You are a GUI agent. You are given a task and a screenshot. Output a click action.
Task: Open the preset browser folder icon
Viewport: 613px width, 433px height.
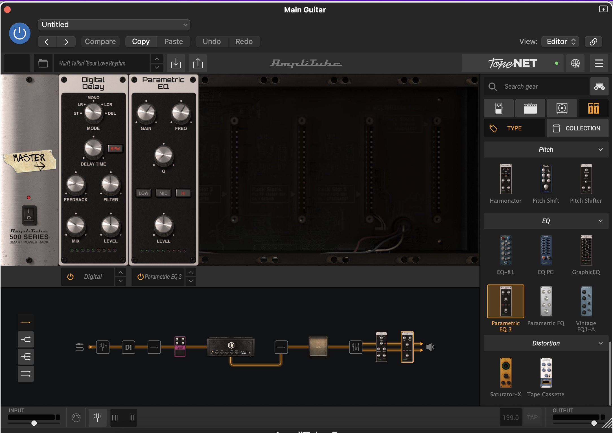tap(43, 63)
